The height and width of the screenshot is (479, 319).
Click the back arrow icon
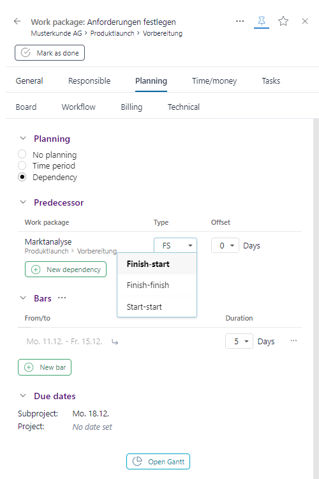click(17, 21)
